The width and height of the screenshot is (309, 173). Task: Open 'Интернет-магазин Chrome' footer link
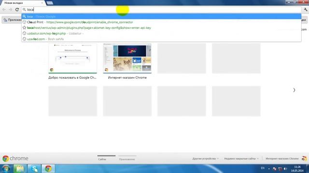point(282,159)
